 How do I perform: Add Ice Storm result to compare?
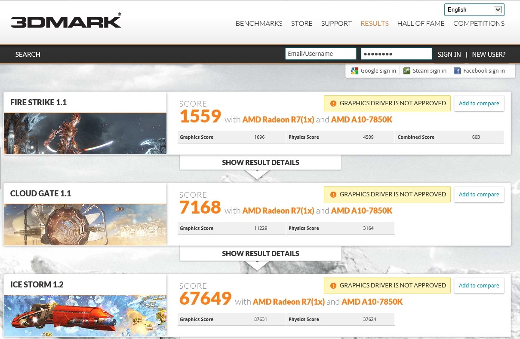(x=479, y=286)
